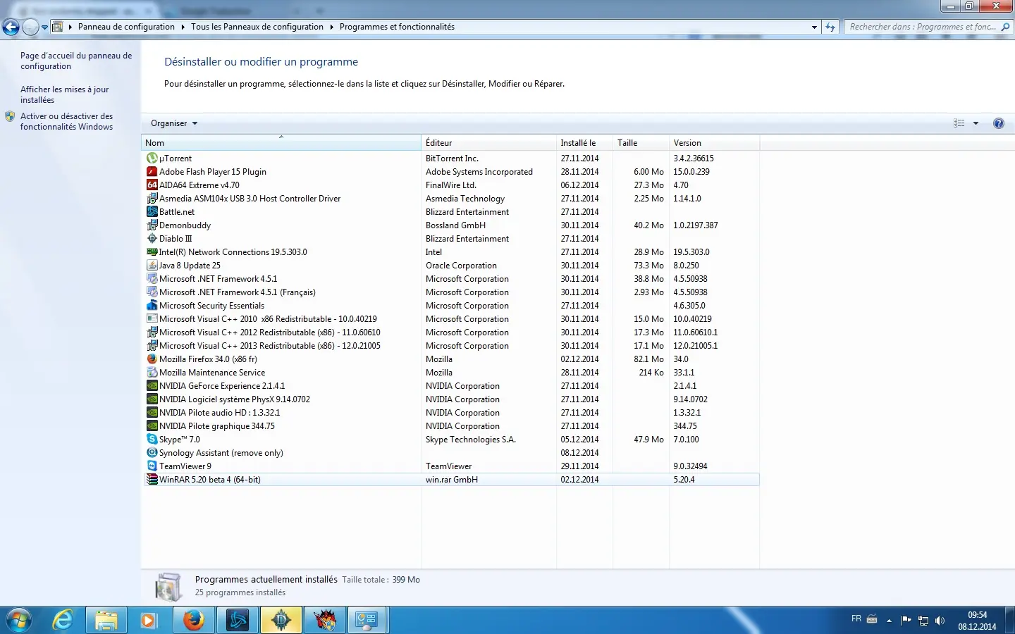1015x634 pixels.
Task: Switch to Firefox in the taskbar
Action: 194,621
